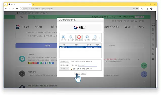Cancel the dialog with 취소 button

click(84, 73)
